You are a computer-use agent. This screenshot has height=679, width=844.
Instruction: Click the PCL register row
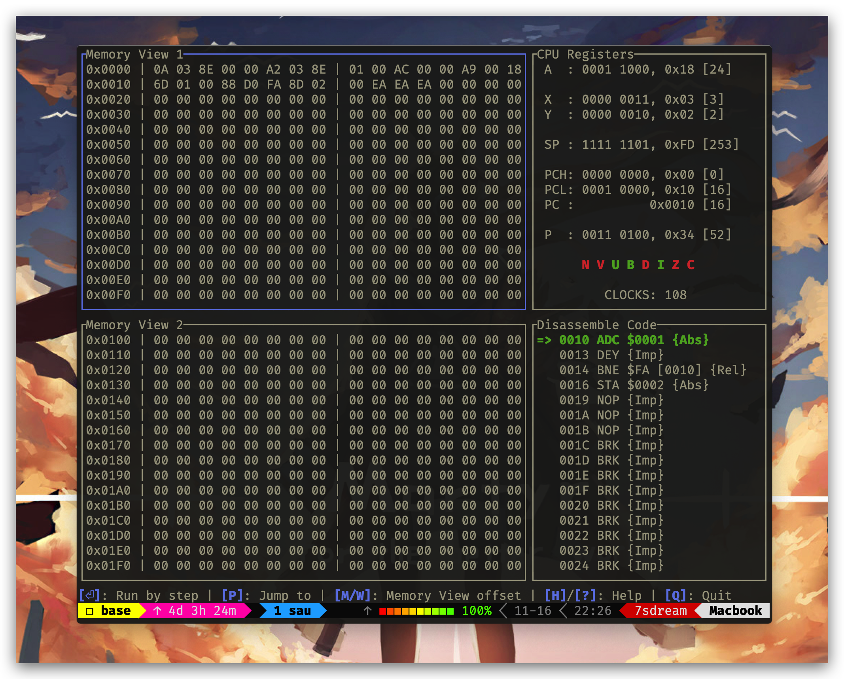[638, 190]
